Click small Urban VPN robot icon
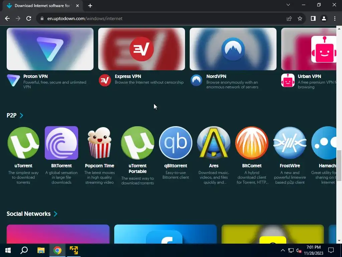Screen dimensions: 342x257 pos(288,80)
